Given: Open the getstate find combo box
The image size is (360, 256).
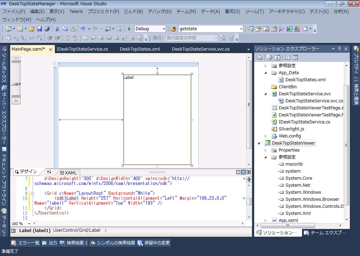Looking at the screenshot, I should (241, 29).
